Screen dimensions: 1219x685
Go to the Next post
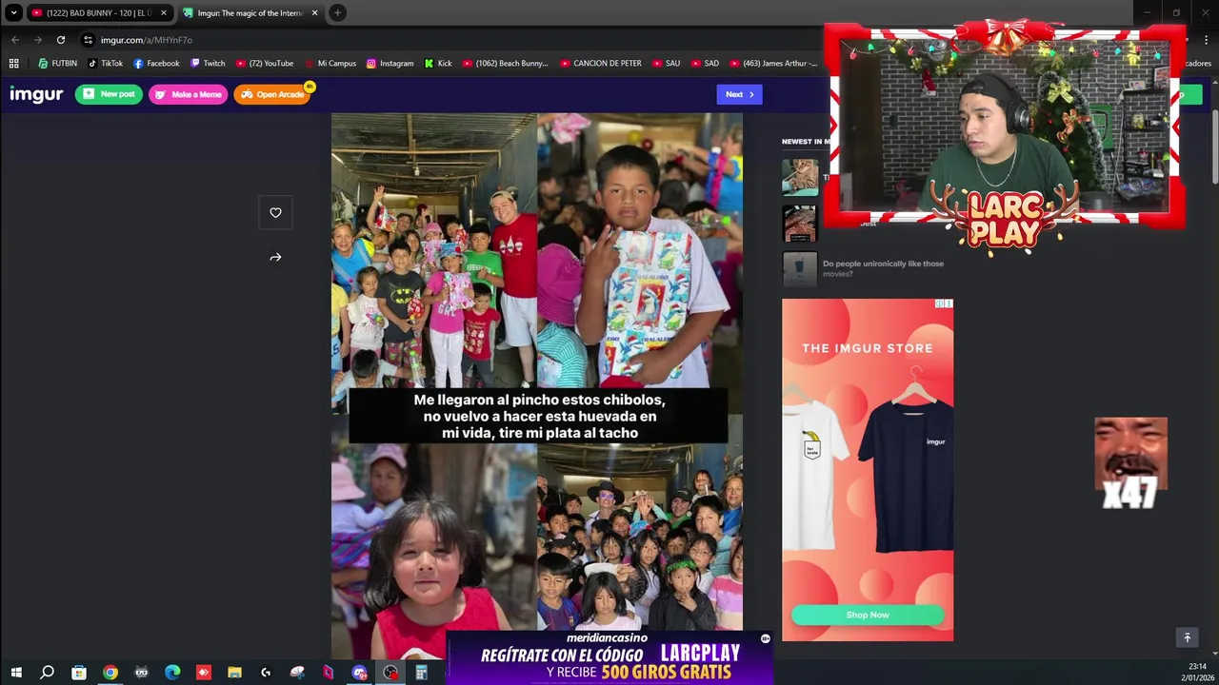tap(739, 94)
